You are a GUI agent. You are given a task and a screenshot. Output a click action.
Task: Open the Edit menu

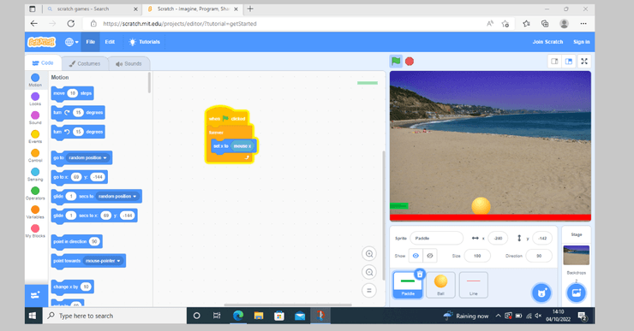coord(110,42)
